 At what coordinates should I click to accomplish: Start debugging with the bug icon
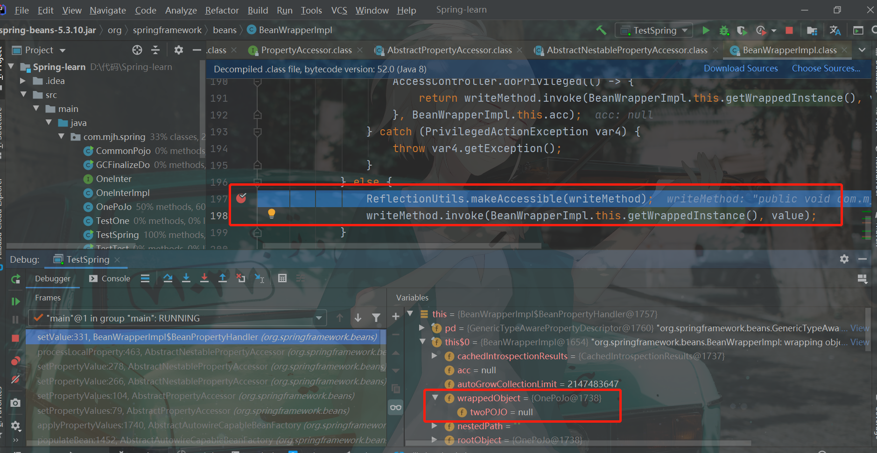[x=724, y=30]
